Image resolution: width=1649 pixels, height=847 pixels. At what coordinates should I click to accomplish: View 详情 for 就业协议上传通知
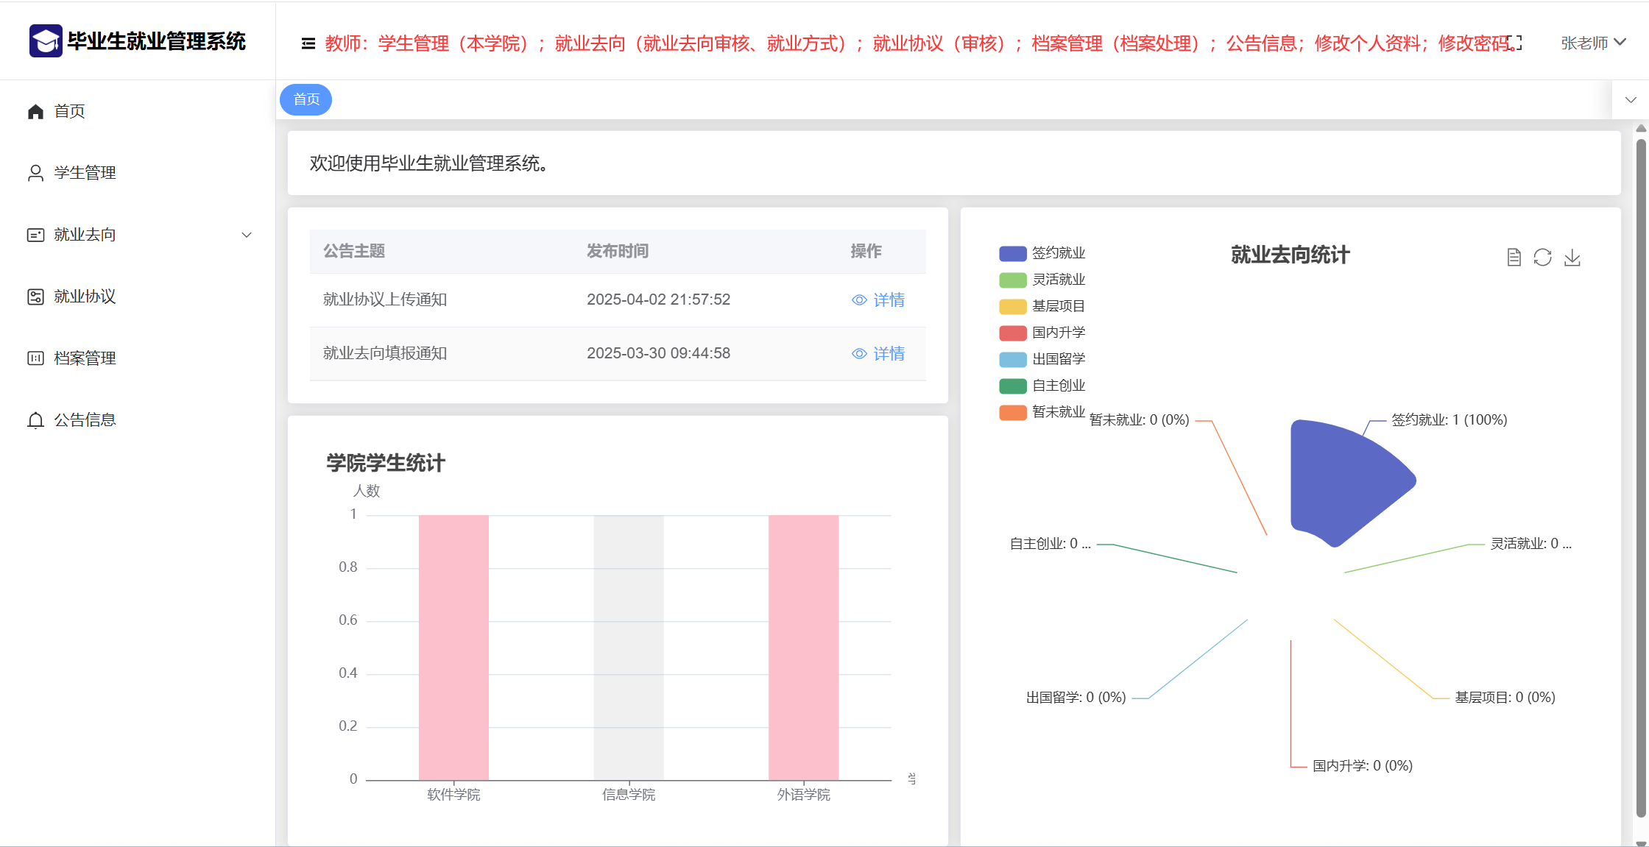(x=878, y=300)
